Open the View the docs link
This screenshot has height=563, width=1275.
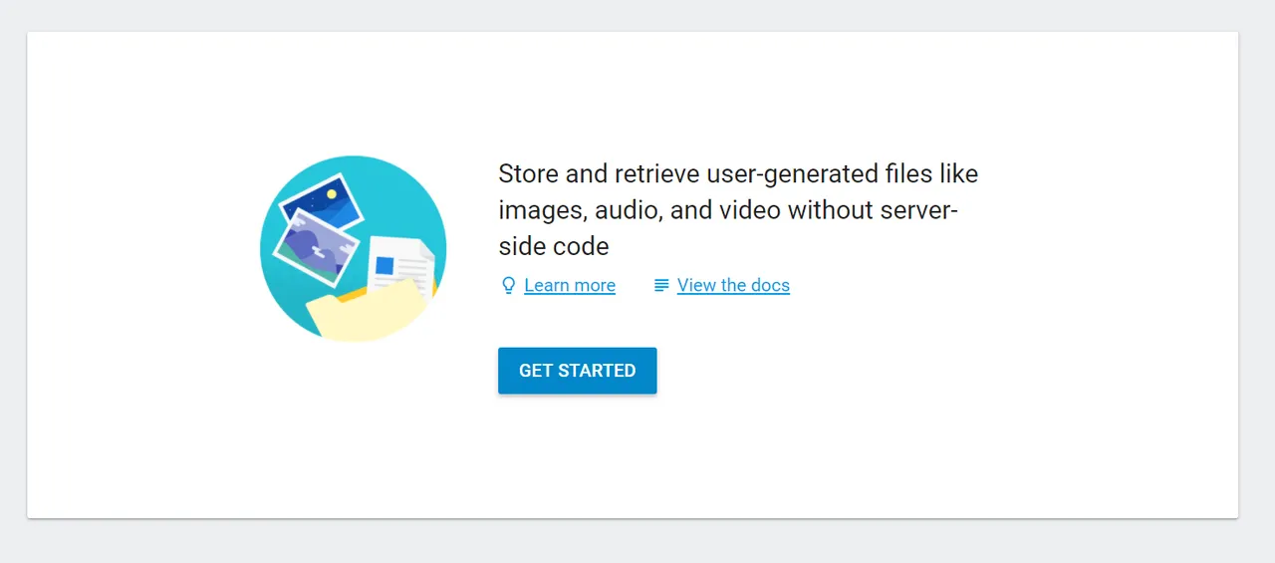733,286
